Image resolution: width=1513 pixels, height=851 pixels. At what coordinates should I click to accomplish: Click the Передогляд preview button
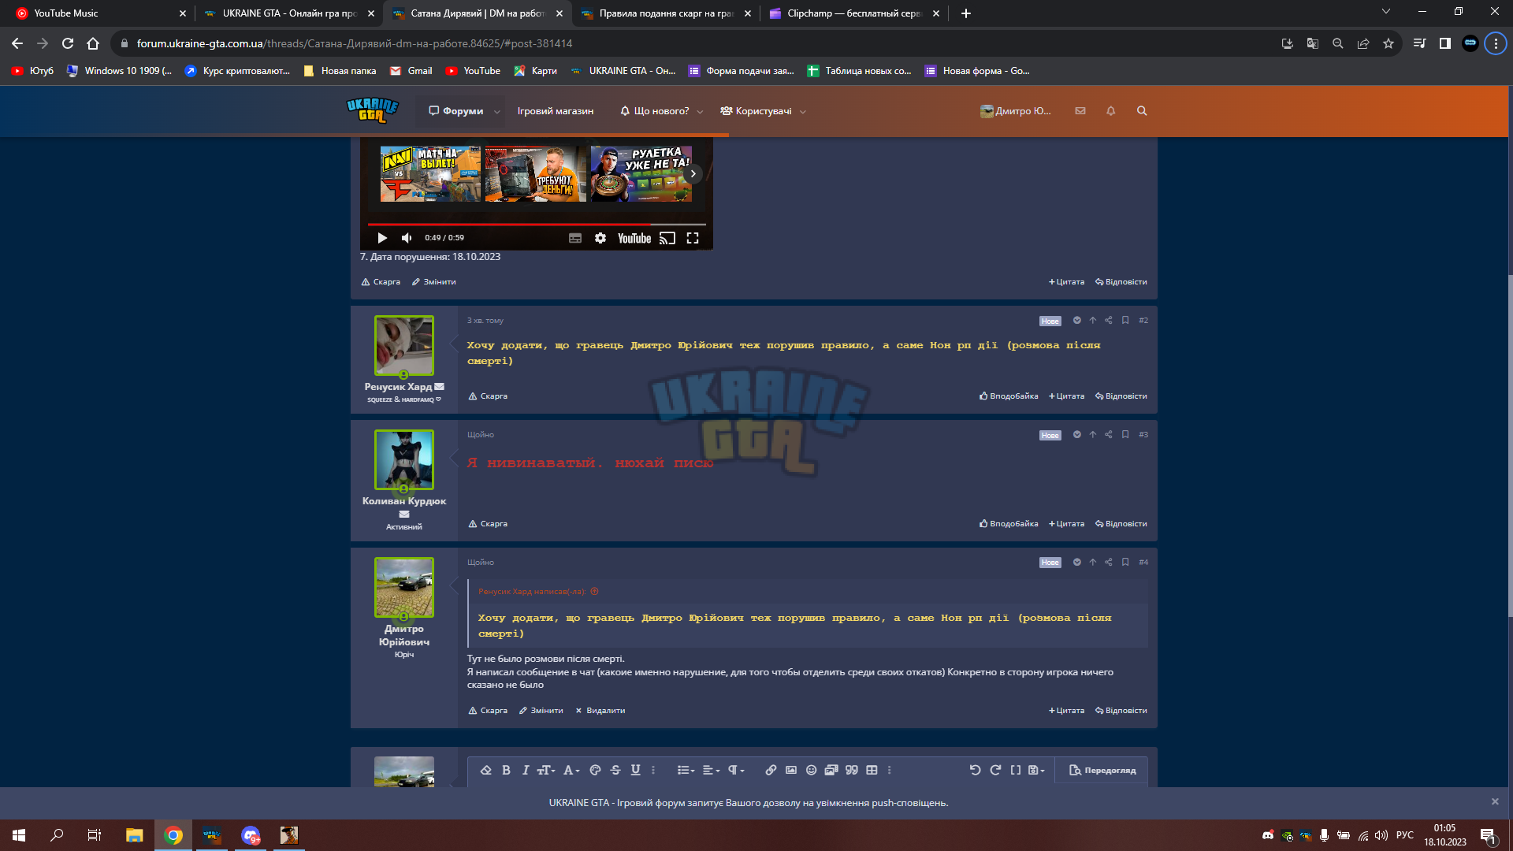pos(1102,770)
